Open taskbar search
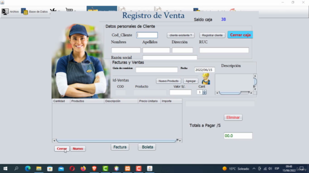The image size is (309, 173). click(x=16, y=169)
